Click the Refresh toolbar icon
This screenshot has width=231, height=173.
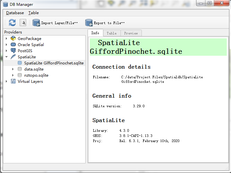(x=12, y=23)
